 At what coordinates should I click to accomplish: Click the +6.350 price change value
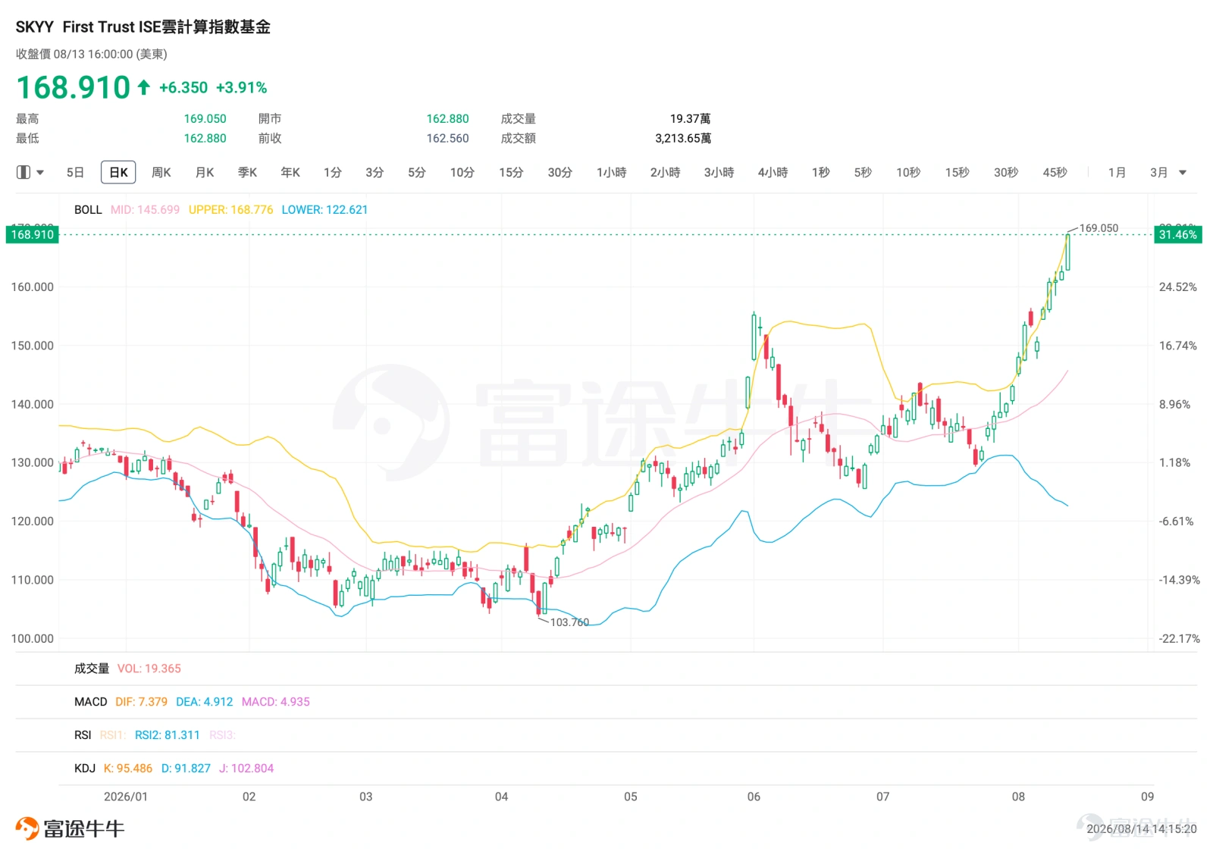point(183,88)
